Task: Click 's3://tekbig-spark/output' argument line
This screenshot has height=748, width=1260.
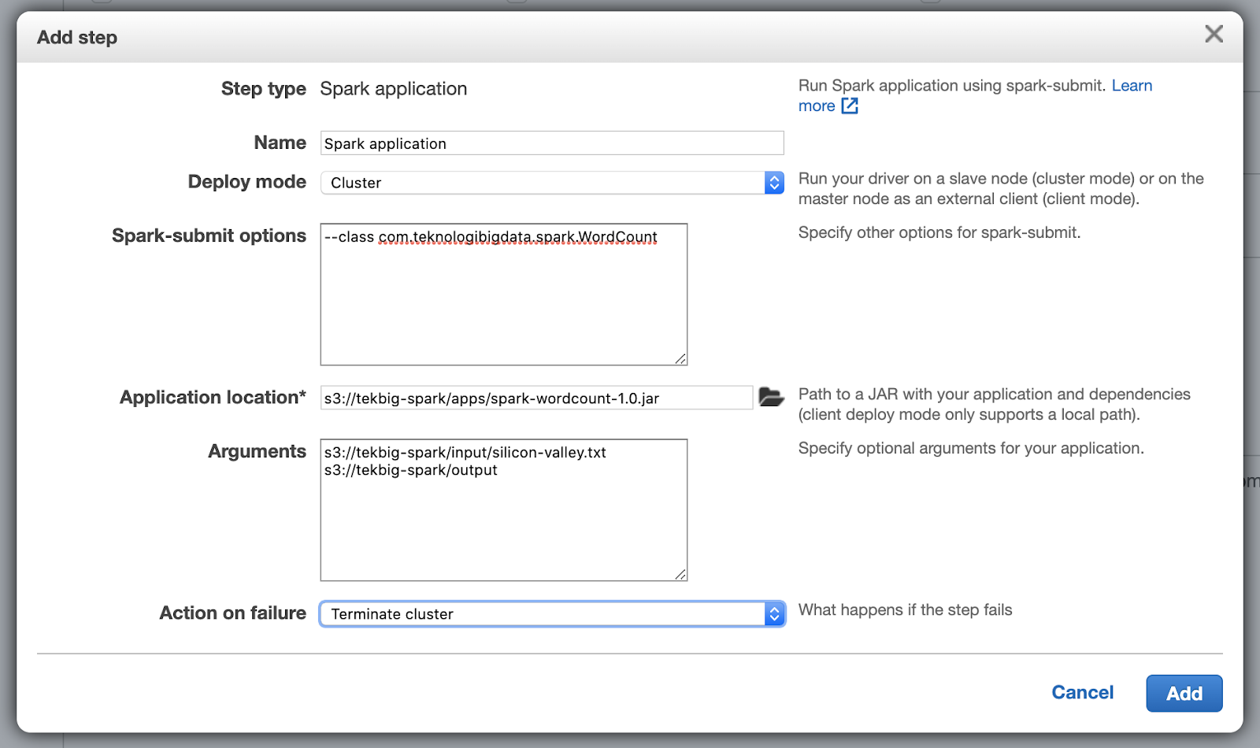Action: (411, 470)
